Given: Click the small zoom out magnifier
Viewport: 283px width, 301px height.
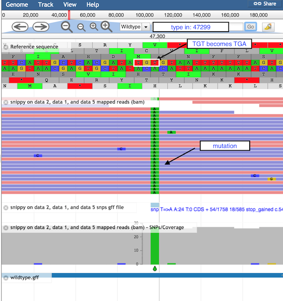Looking at the screenshot, I should pos(81,27).
